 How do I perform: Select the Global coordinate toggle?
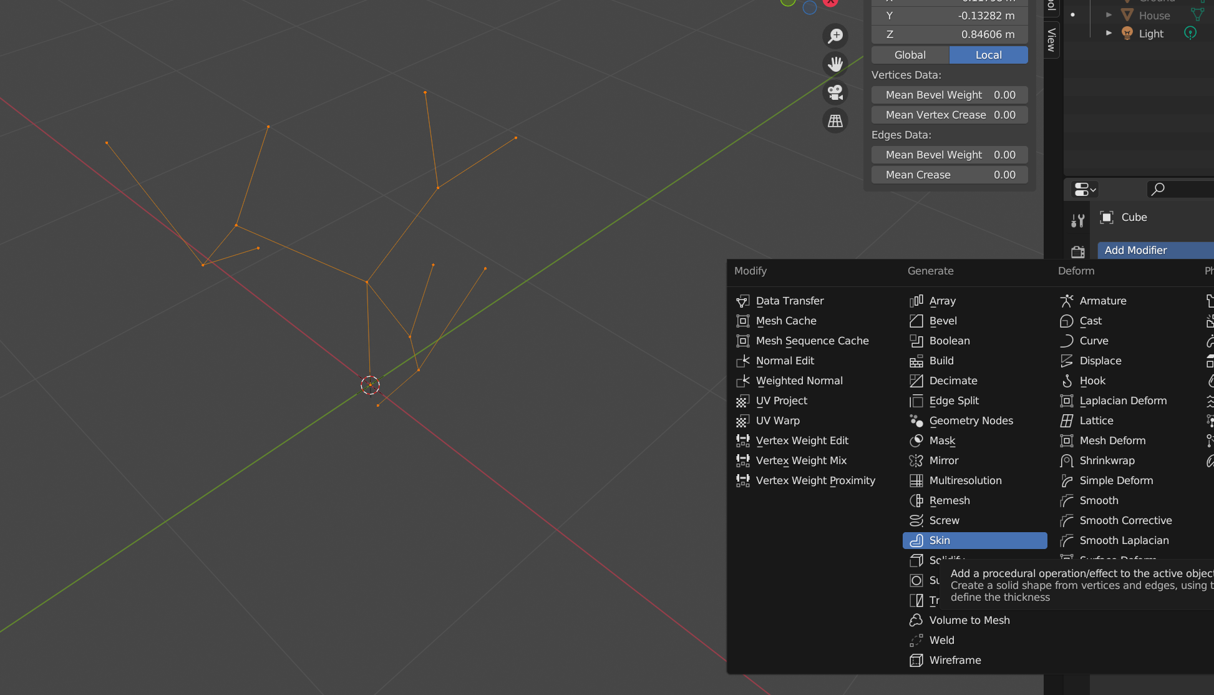910,55
